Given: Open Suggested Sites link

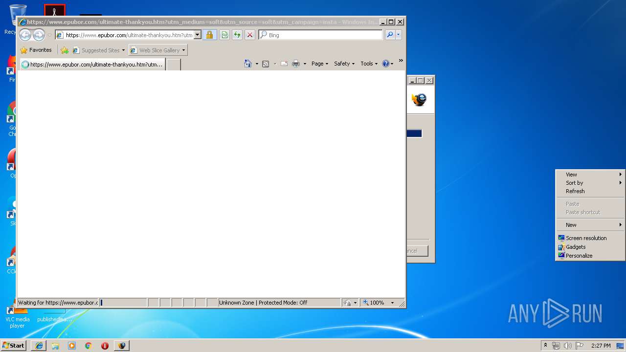Looking at the screenshot, I should pos(98,50).
